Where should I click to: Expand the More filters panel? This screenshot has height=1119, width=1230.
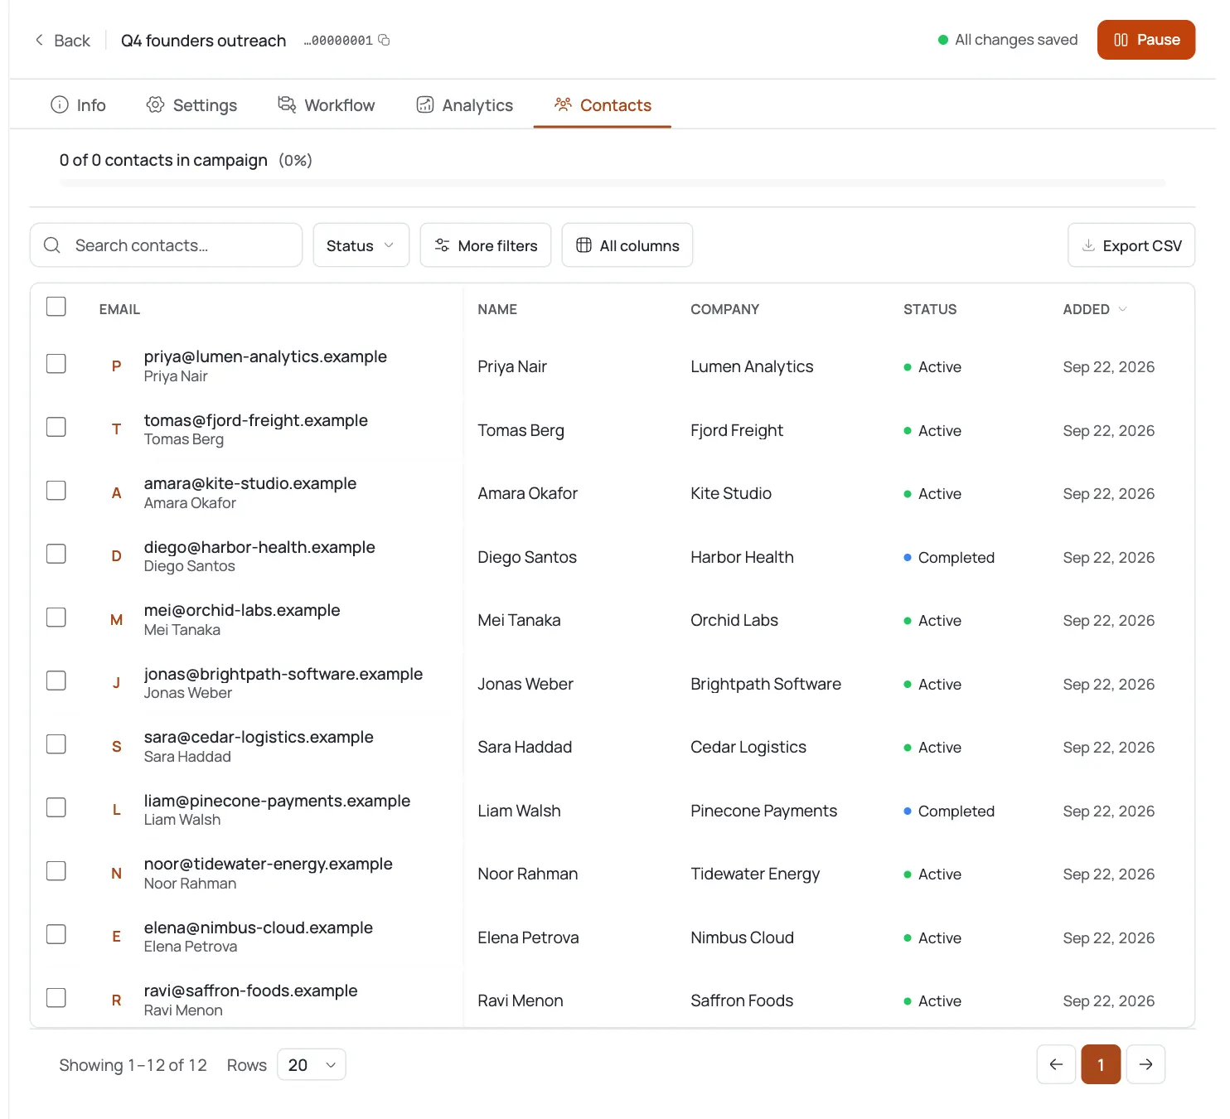click(x=486, y=245)
